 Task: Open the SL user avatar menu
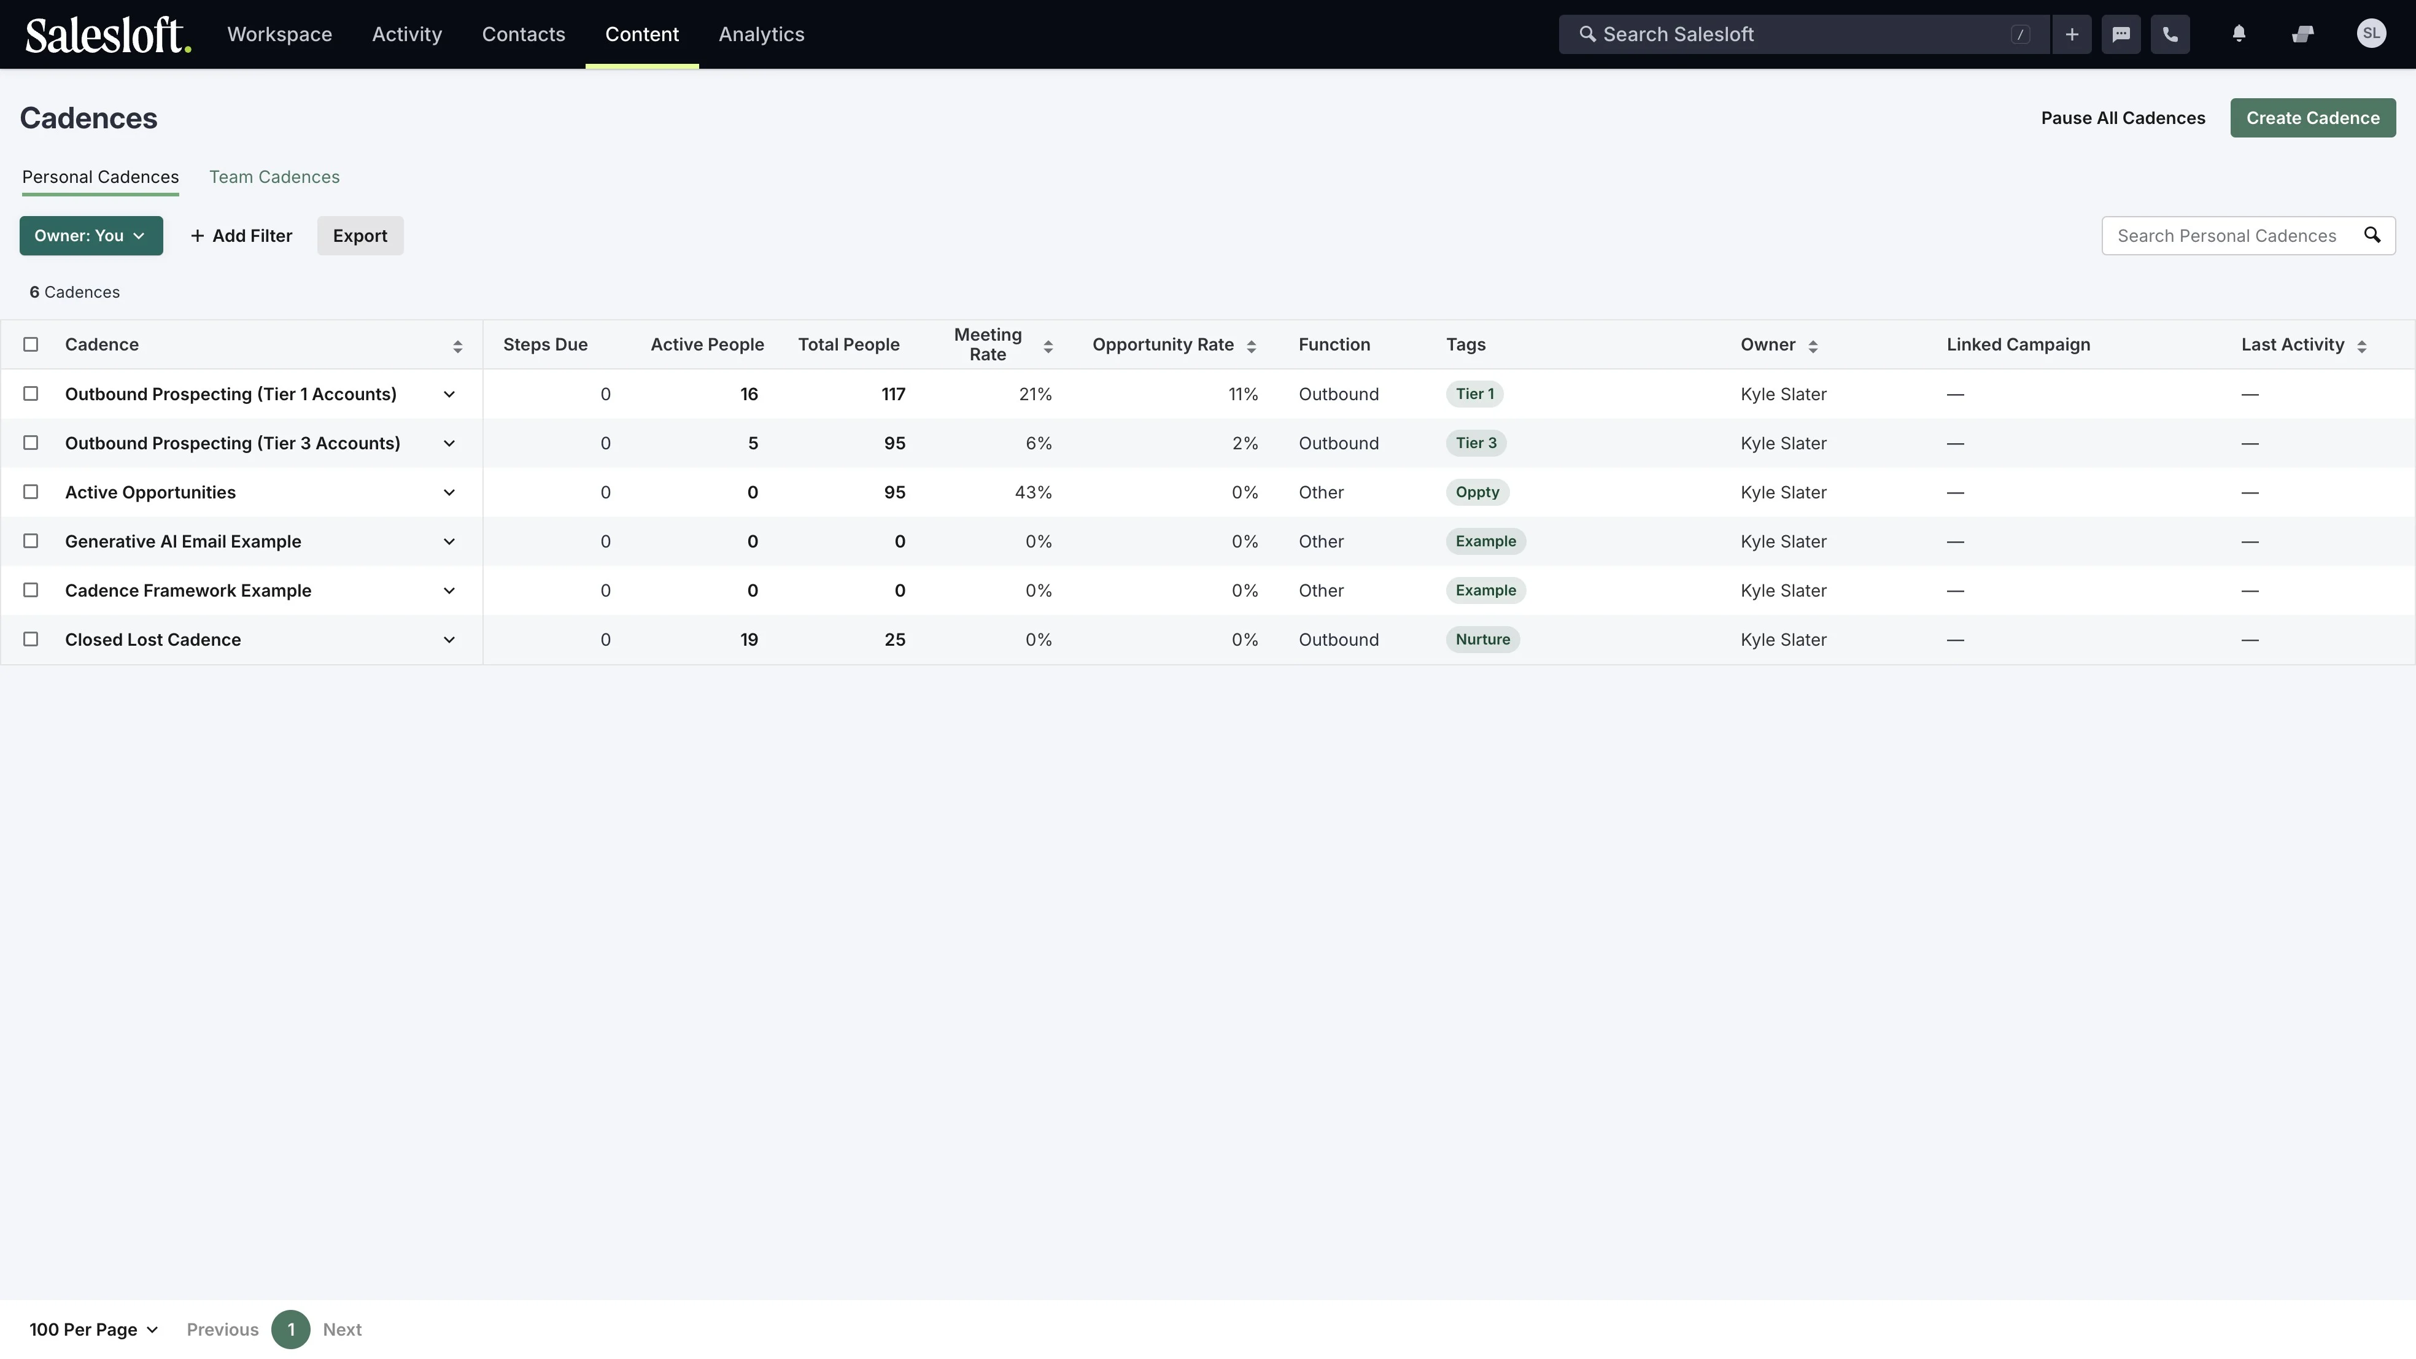click(x=2371, y=34)
